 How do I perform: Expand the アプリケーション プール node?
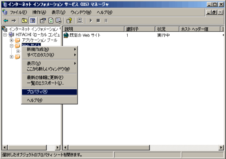coord(12,40)
